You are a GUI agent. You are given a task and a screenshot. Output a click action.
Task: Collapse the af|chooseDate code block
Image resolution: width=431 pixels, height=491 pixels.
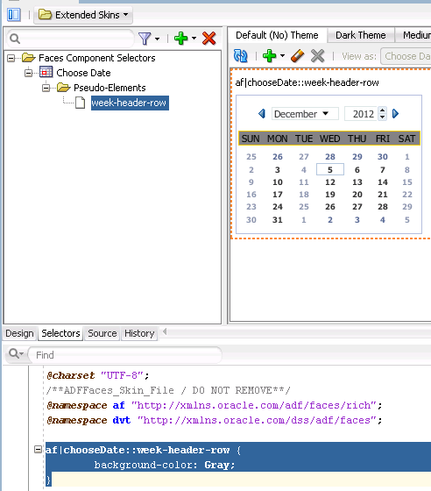tap(38, 450)
